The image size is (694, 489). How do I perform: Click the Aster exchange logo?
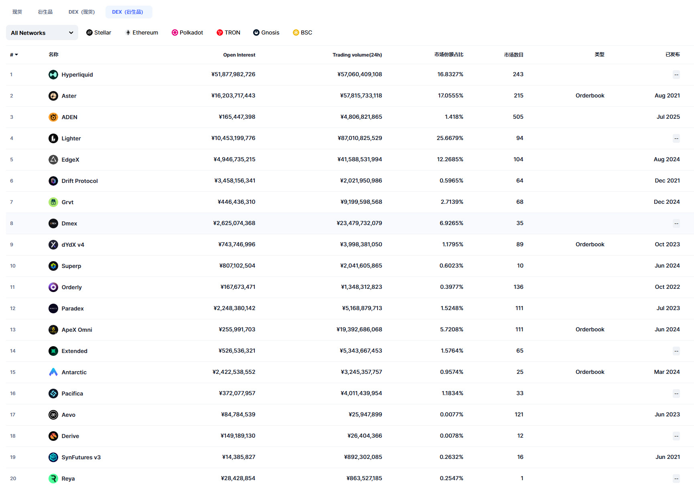(53, 96)
